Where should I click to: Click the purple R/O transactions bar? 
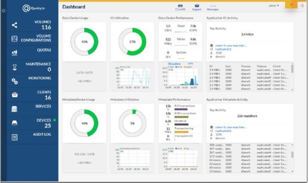click(x=181, y=109)
